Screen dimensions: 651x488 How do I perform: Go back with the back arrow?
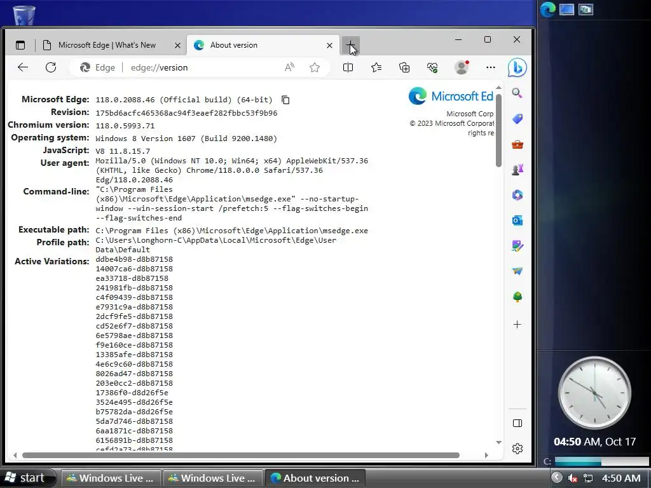point(23,67)
